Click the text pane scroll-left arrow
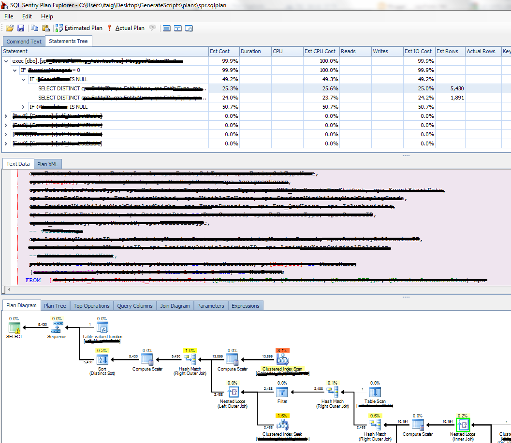 pyautogui.click(x=9, y=289)
